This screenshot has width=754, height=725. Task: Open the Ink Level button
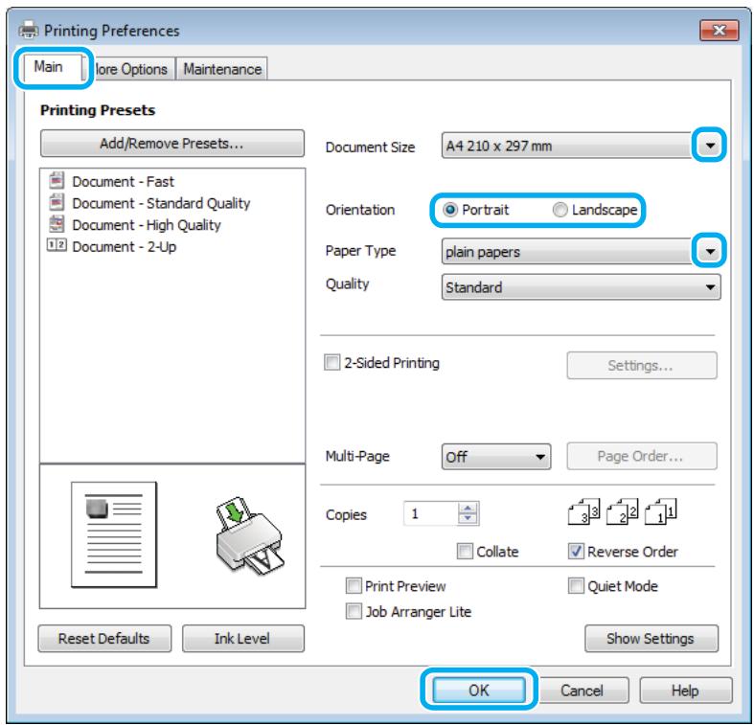(242, 639)
